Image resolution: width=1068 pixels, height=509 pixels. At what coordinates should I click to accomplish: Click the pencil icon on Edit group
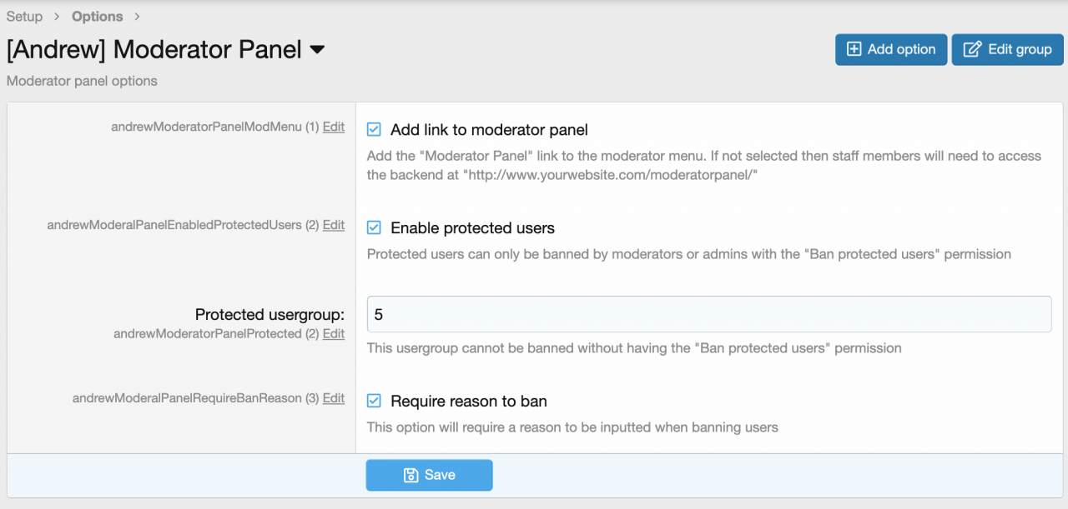click(972, 49)
